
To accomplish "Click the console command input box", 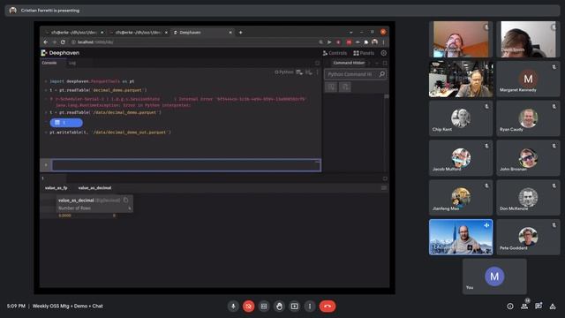I will click(x=186, y=165).
